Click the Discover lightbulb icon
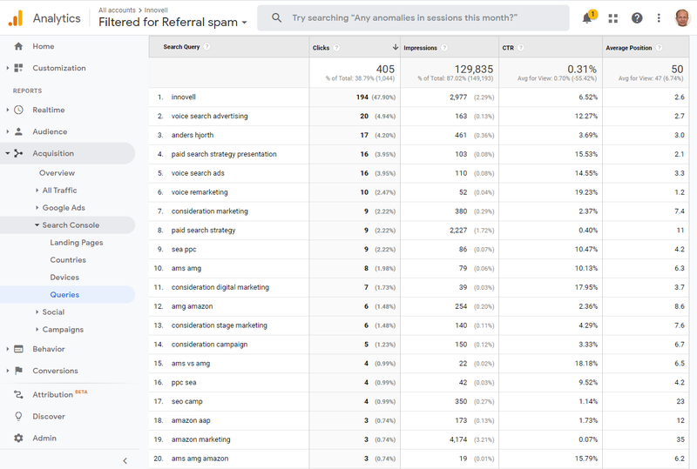This screenshot has width=697, height=469. click(18, 416)
